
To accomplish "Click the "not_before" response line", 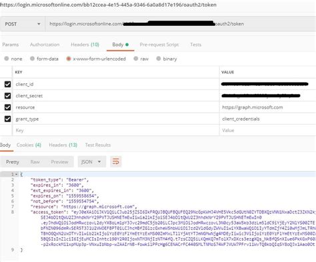I will pyautogui.click(x=65, y=201).
